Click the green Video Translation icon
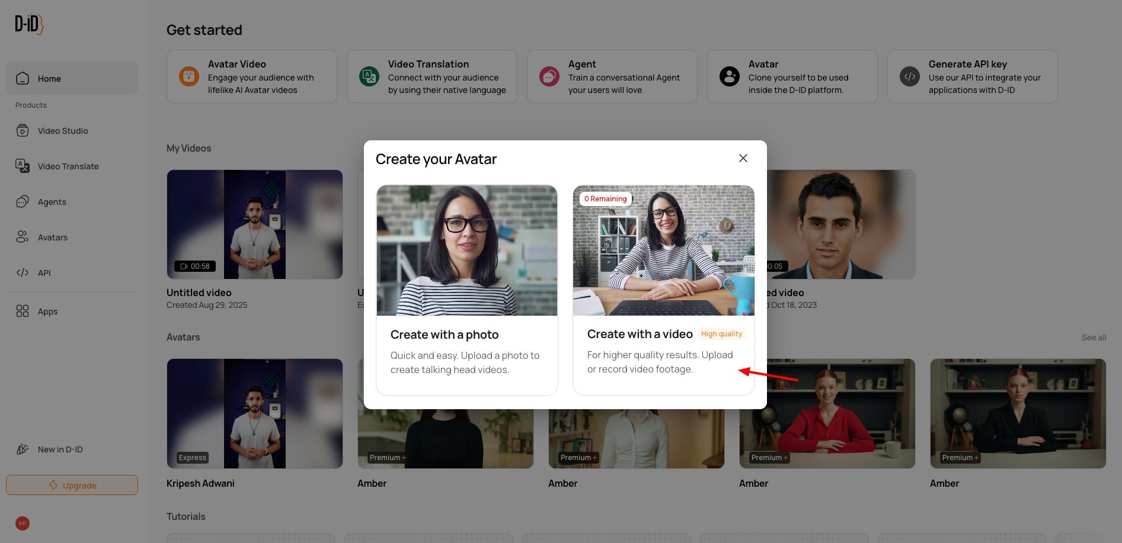 click(369, 76)
